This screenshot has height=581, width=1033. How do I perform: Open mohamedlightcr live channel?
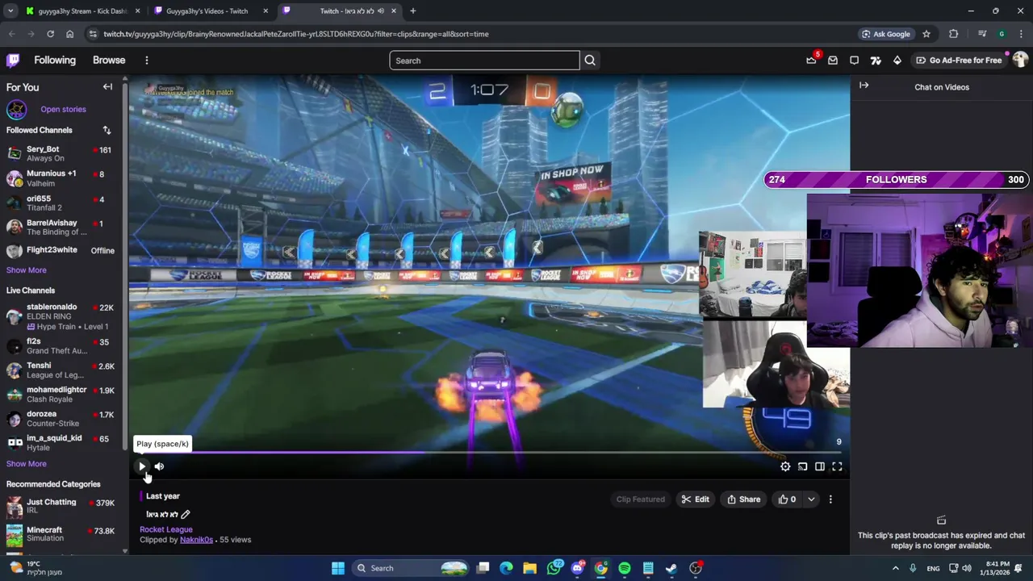coord(61,395)
